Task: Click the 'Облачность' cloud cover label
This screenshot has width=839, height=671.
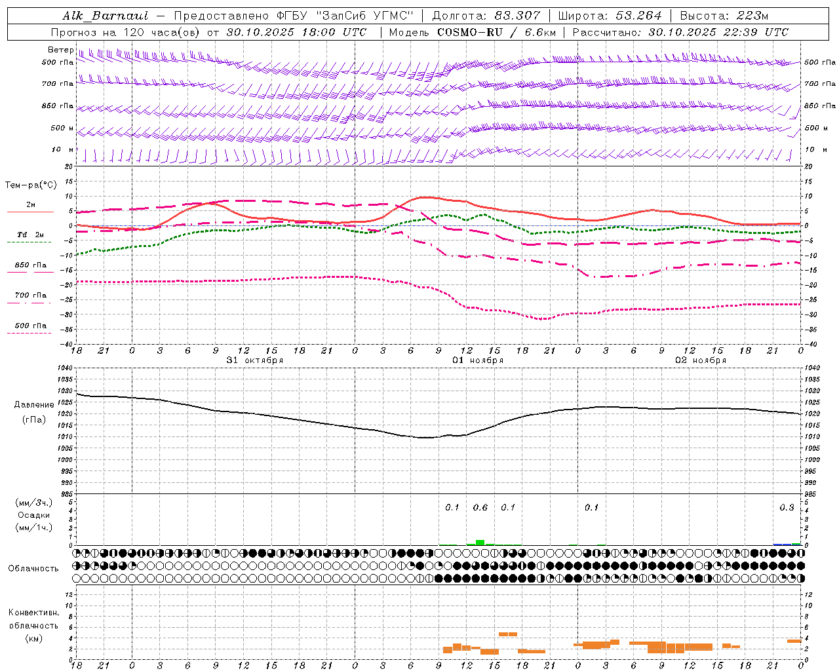Action: tap(33, 569)
